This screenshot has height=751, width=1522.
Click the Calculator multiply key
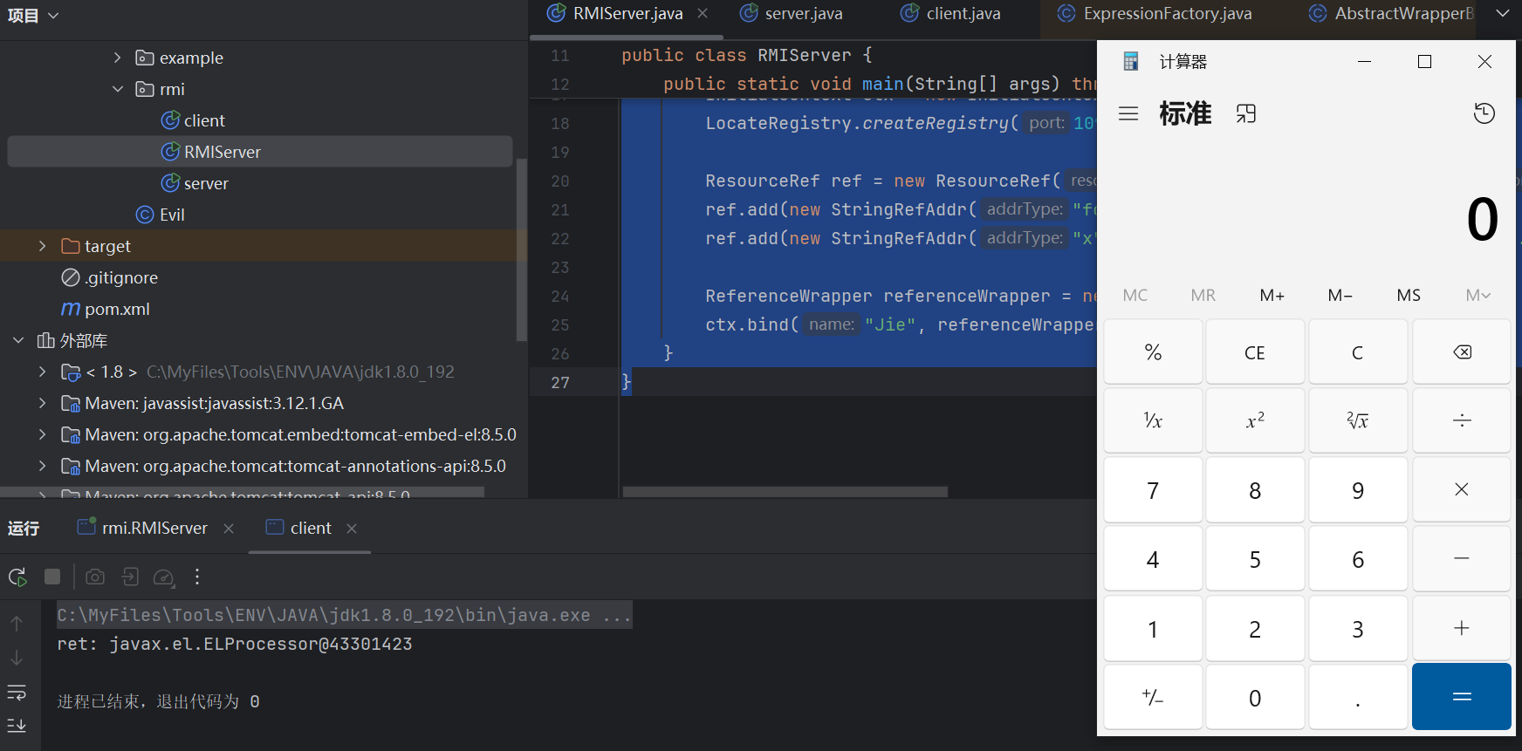(x=1462, y=490)
